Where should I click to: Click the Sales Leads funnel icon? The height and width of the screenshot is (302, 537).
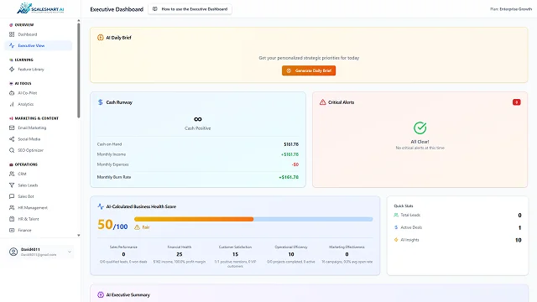12,185
